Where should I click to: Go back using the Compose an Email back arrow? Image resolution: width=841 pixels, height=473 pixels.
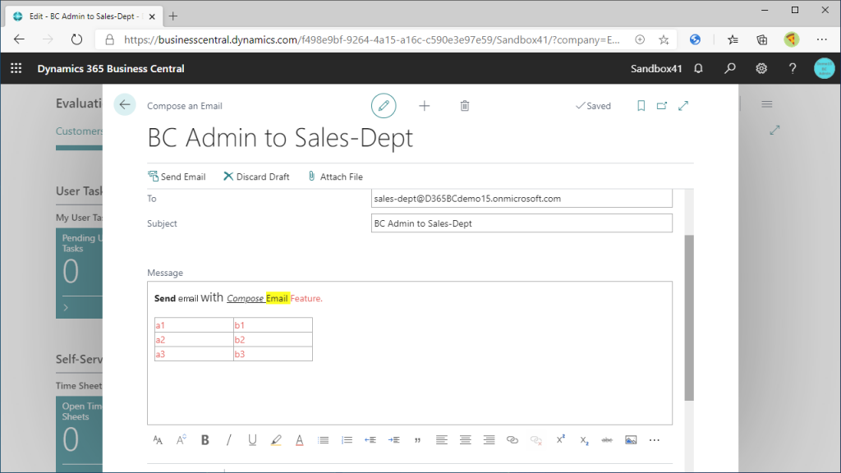pyautogui.click(x=125, y=104)
